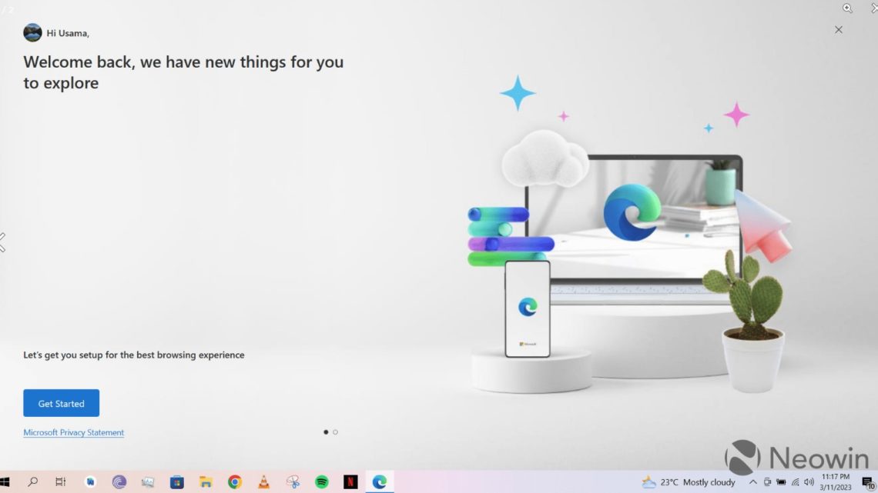Open the Microsoft Store from the taskbar
This screenshot has height=493, width=878.
pos(176,482)
